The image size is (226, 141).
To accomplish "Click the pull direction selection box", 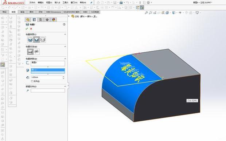I will click(48, 90).
